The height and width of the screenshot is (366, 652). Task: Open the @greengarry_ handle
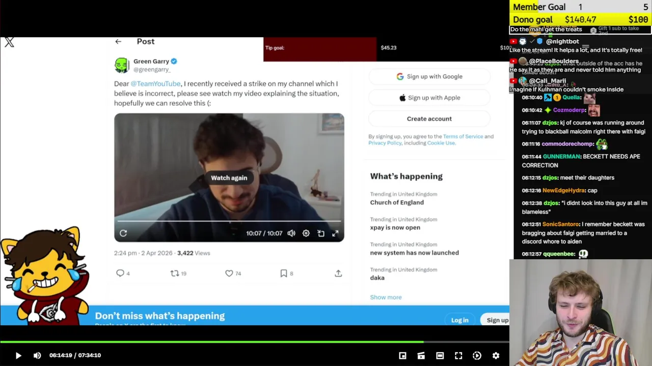[152, 70]
